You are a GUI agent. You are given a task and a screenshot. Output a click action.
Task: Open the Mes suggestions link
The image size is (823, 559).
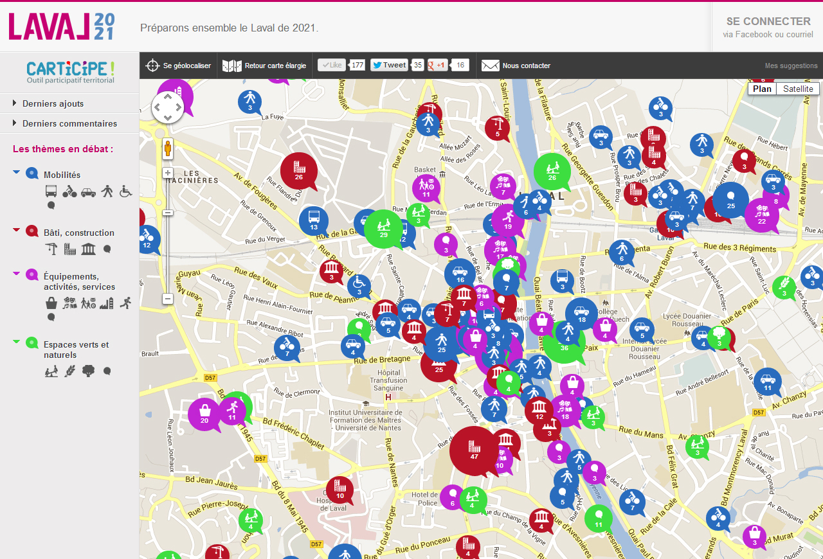(791, 66)
